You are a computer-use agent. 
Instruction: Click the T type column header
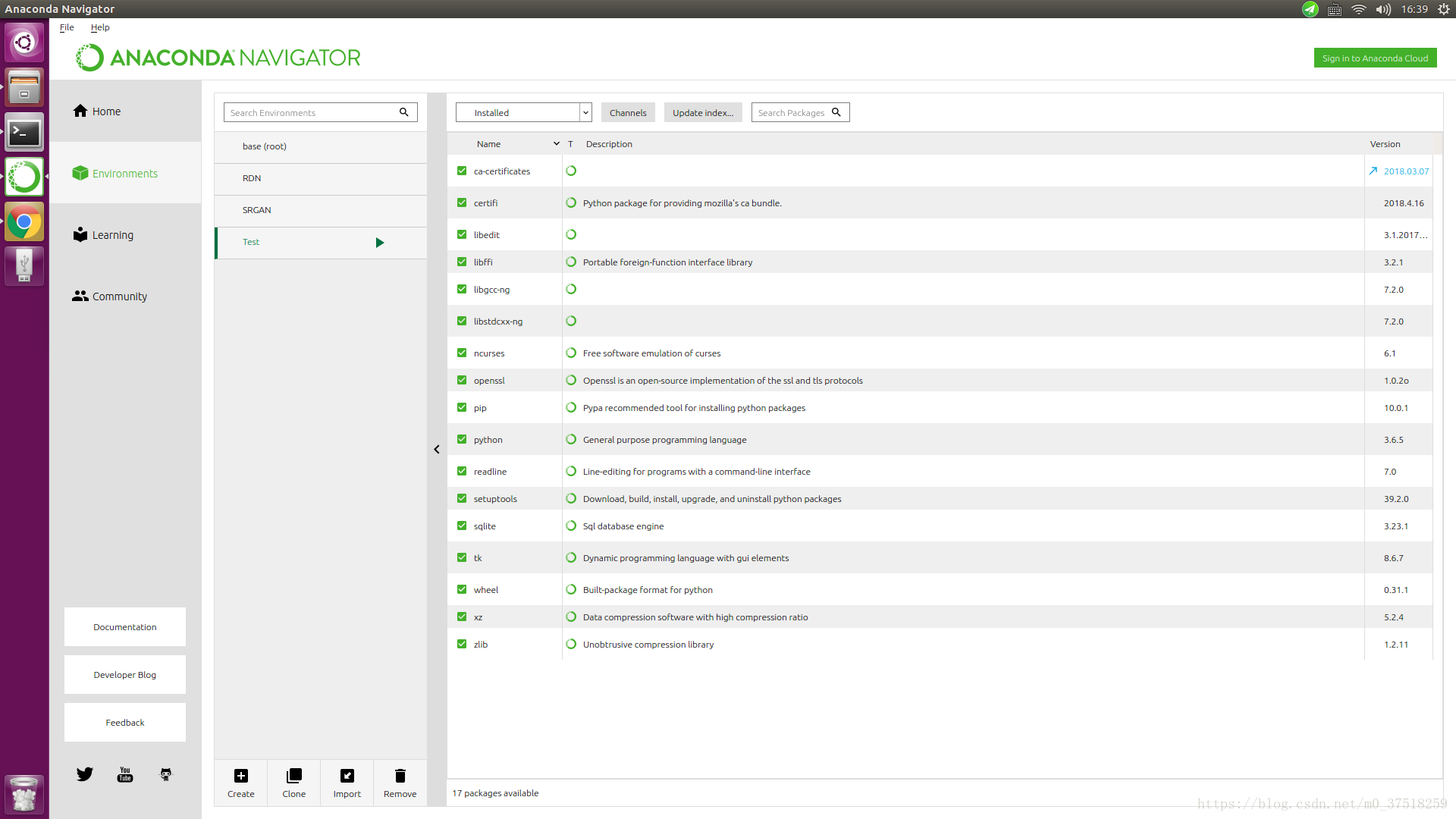570,143
